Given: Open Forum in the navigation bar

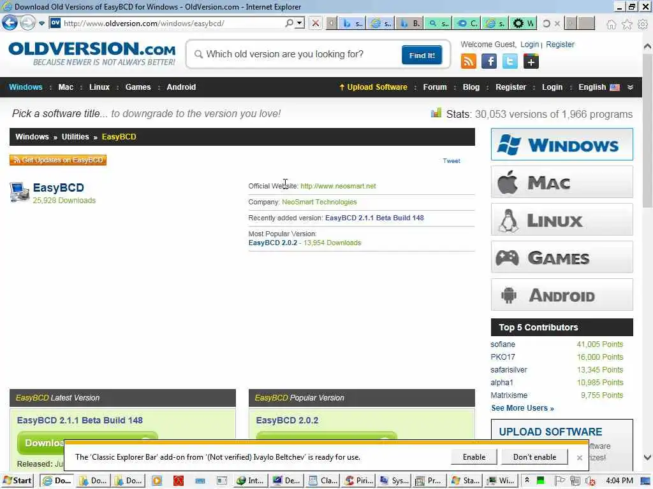Looking at the screenshot, I should (435, 87).
